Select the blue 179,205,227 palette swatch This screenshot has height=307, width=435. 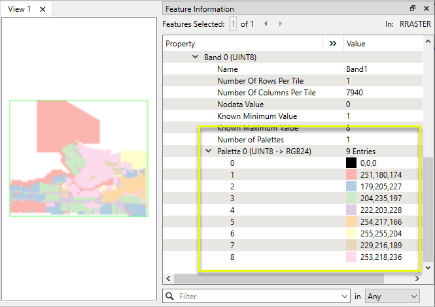coord(351,187)
